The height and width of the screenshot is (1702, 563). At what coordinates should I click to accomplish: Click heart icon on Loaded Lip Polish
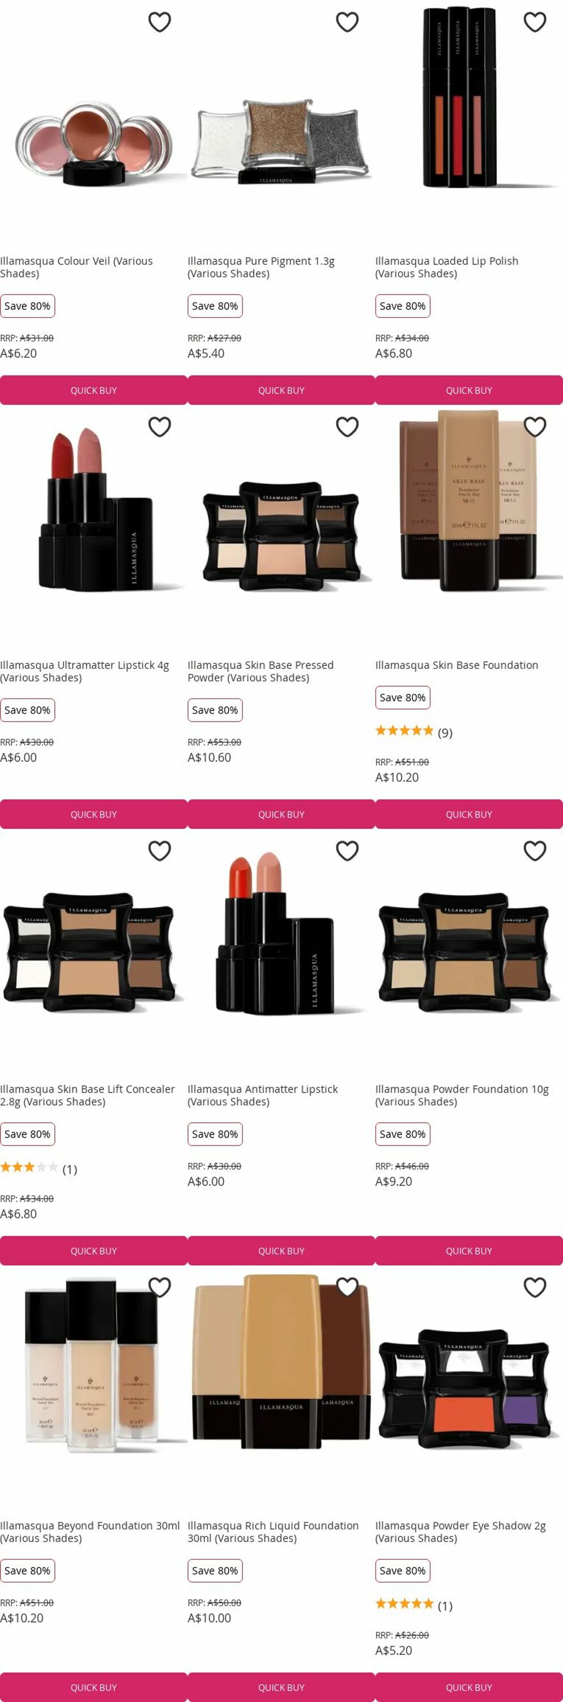535,22
